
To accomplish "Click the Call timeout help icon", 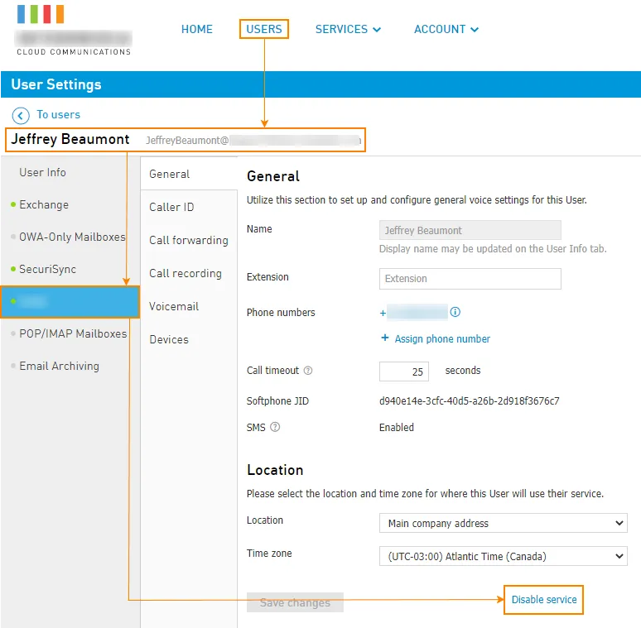I will coord(308,371).
